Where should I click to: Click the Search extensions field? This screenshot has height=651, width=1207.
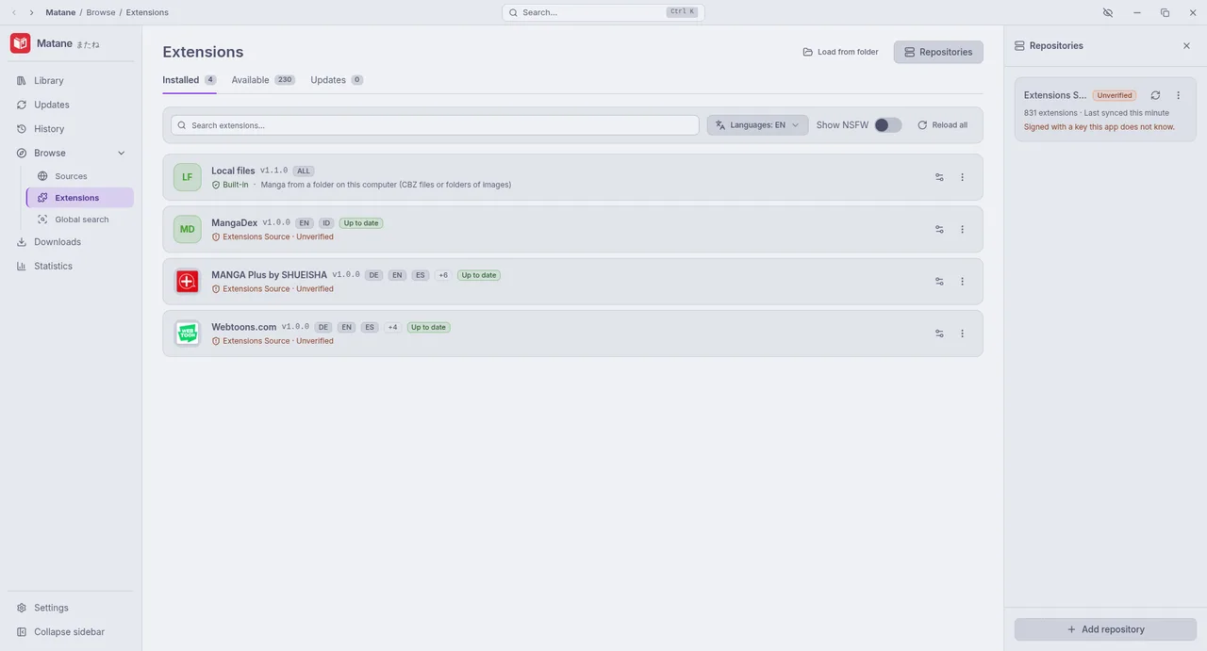tap(435, 125)
